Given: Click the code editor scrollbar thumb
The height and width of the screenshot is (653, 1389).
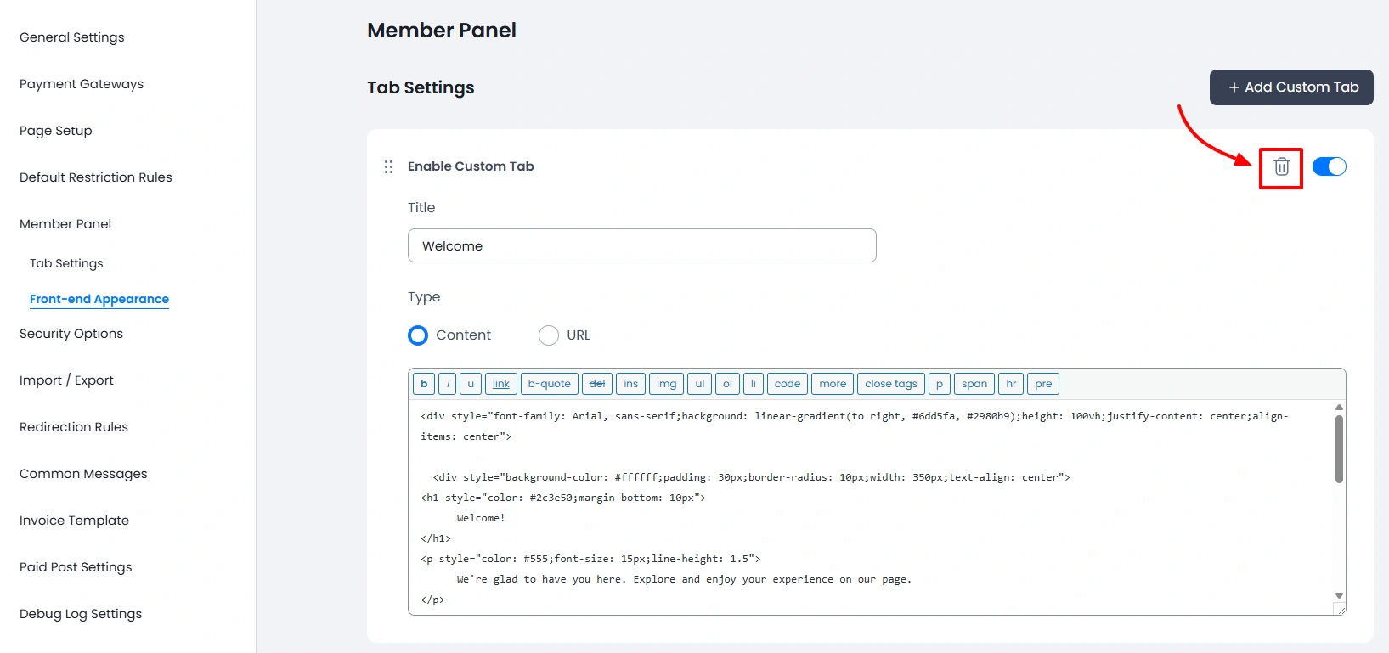Looking at the screenshot, I should point(1339,448).
